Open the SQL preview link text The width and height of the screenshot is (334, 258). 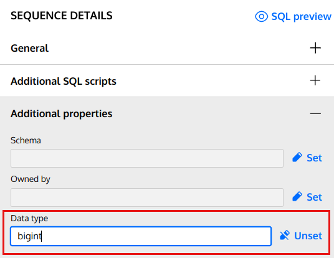tap(301, 16)
